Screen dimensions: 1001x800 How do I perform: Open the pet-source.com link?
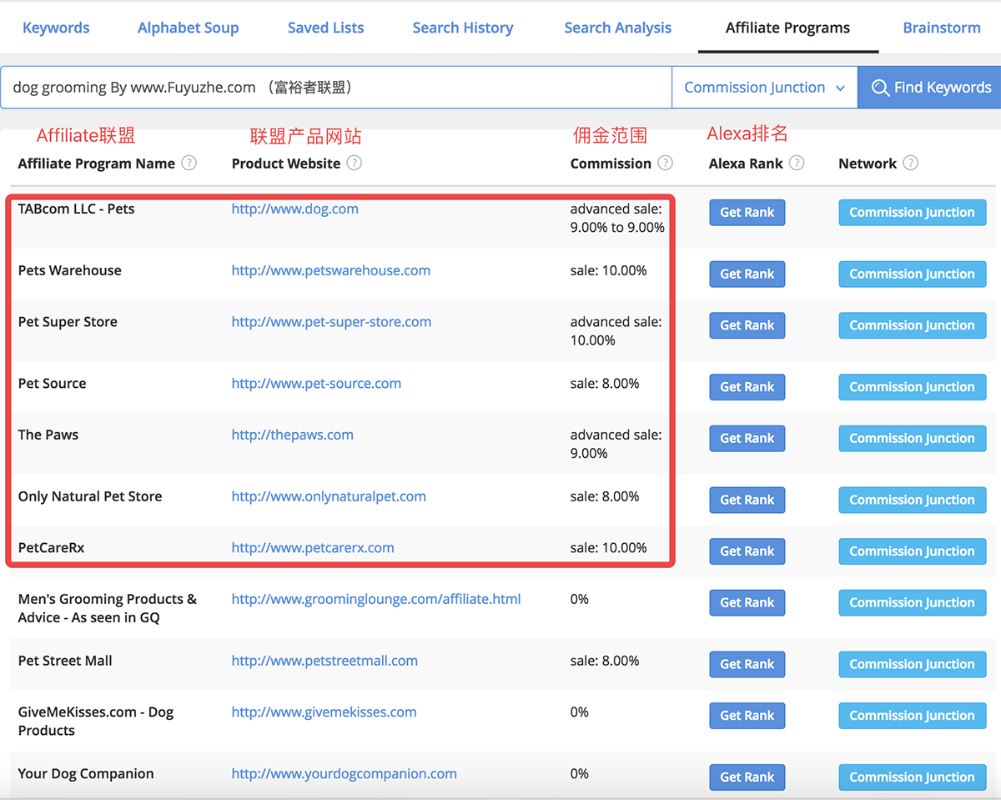coord(316,384)
